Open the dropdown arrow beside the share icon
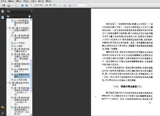This screenshot has width=160, height=116. (11, 5)
